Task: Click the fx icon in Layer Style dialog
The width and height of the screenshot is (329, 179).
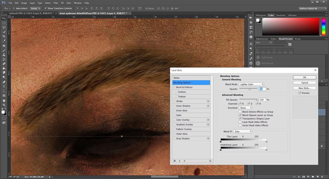Action: coord(175,161)
